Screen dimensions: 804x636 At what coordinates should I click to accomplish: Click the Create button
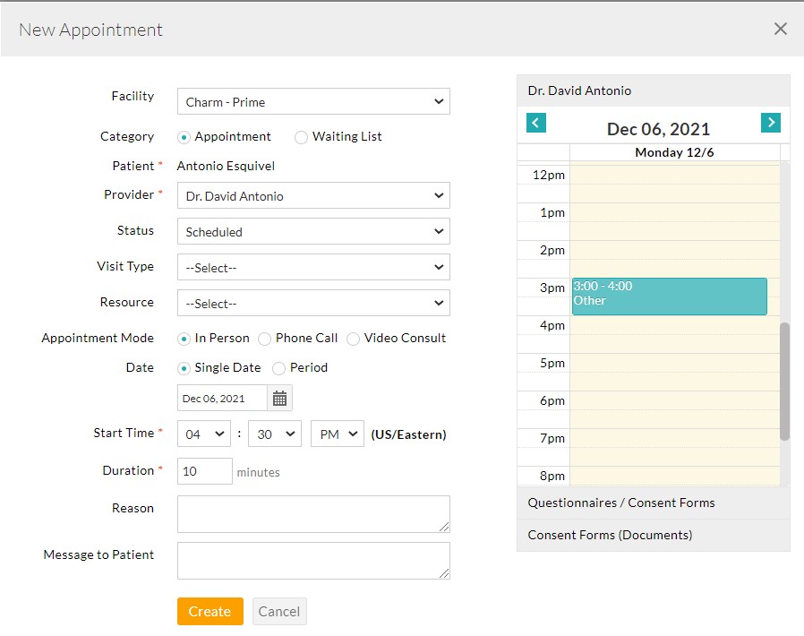[210, 611]
